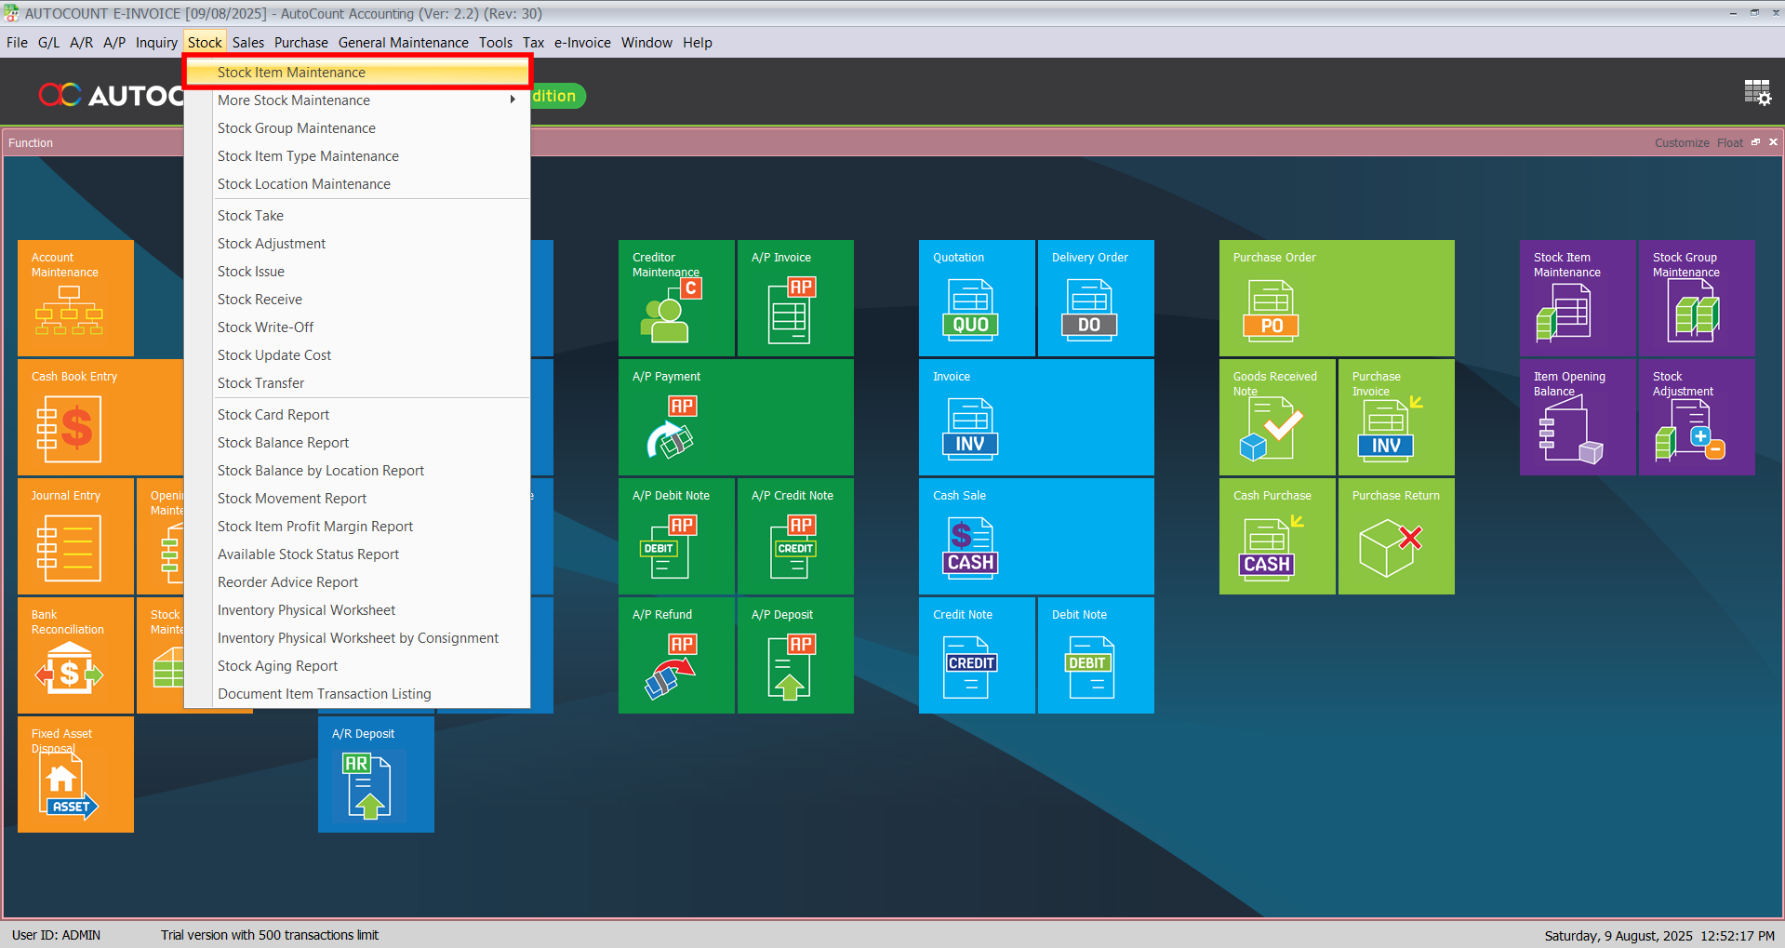Open the Fixed Asset Disposal tile
Viewport: 1785px width, 948px height.
click(75, 774)
